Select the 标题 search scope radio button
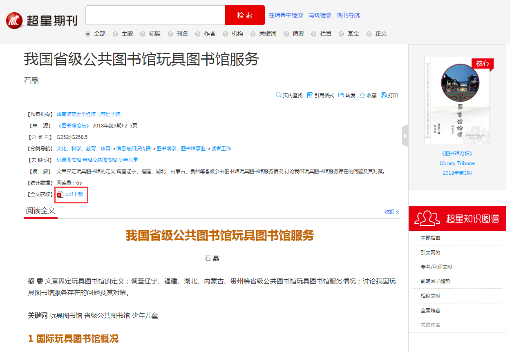The image size is (510, 352). tap(142, 33)
